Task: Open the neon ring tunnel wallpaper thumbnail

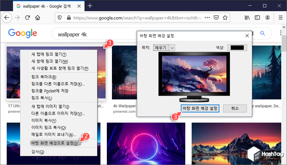Action: coord(146,144)
